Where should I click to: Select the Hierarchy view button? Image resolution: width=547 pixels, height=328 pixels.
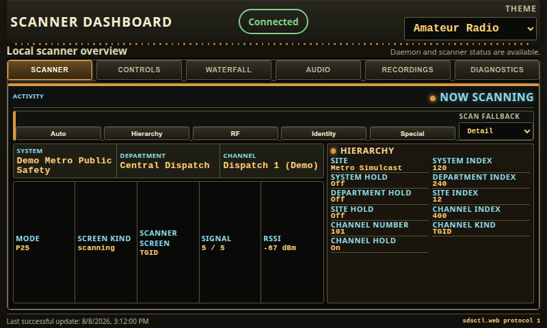click(146, 133)
